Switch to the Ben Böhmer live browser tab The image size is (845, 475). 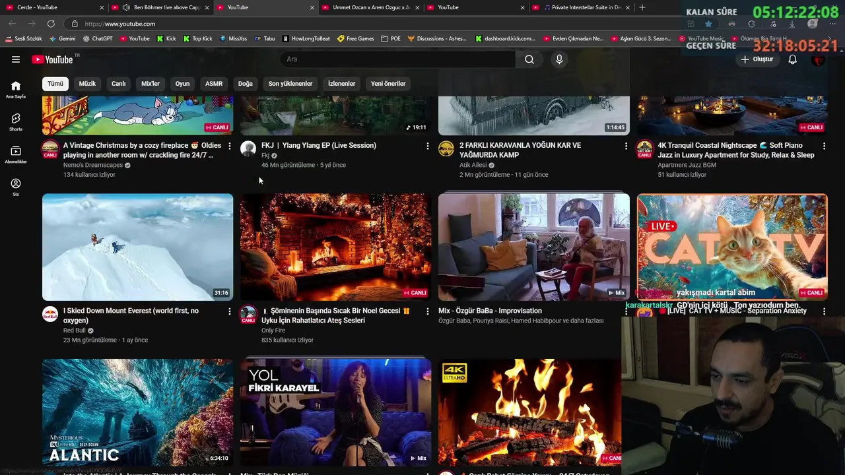click(160, 7)
